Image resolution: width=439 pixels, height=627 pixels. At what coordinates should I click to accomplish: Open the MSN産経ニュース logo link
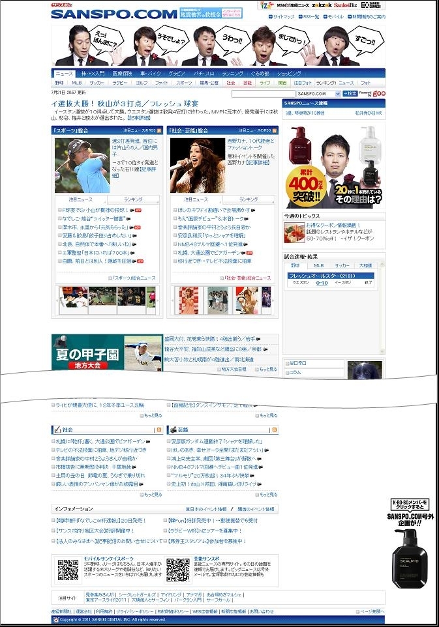click(x=292, y=5)
